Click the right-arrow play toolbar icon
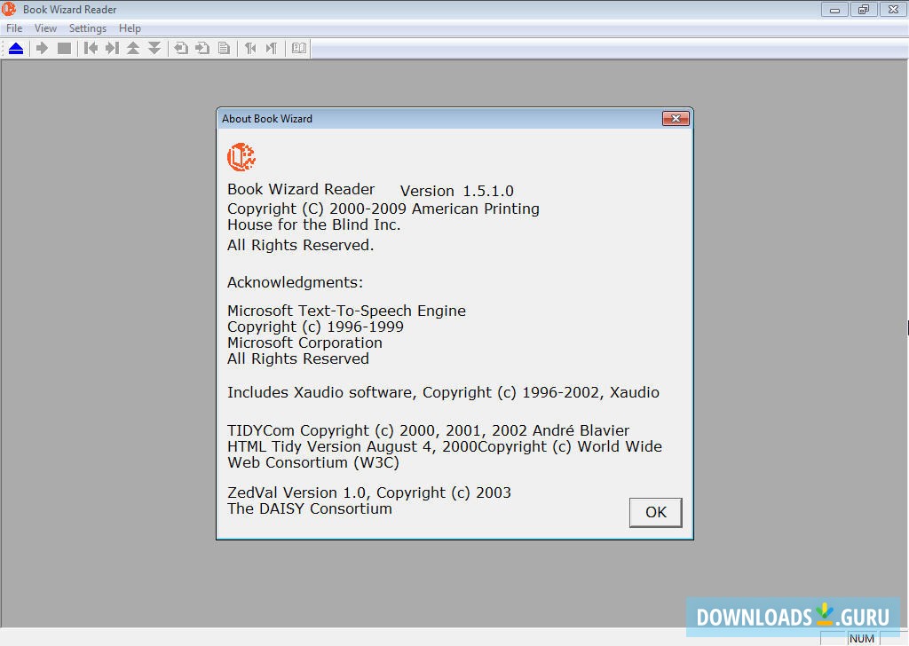The height and width of the screenshot is (646, 909). (x=42, y=49)
